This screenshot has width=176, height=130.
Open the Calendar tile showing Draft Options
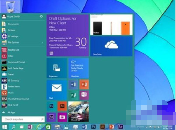(68, 35)
